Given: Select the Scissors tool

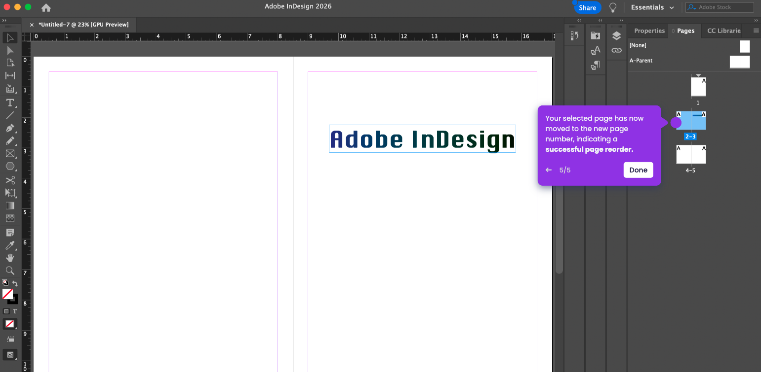Looking at the screenshot, I should point(10,180).
